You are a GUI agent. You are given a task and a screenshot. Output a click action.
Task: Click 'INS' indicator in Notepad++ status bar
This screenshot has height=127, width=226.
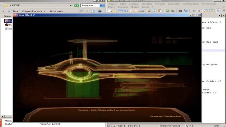216,126
